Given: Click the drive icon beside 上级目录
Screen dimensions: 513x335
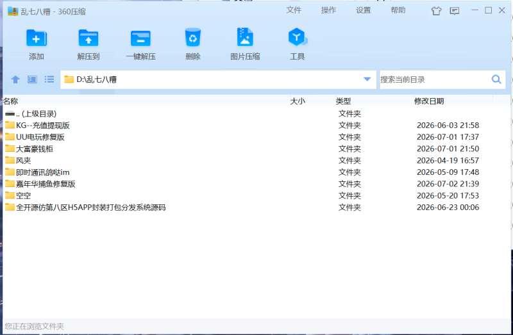Looking at the screenshot, I should [10, 114].
